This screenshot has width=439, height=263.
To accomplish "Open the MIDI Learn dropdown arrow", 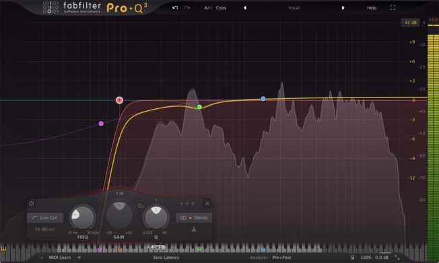I will (x=79, y=258).
